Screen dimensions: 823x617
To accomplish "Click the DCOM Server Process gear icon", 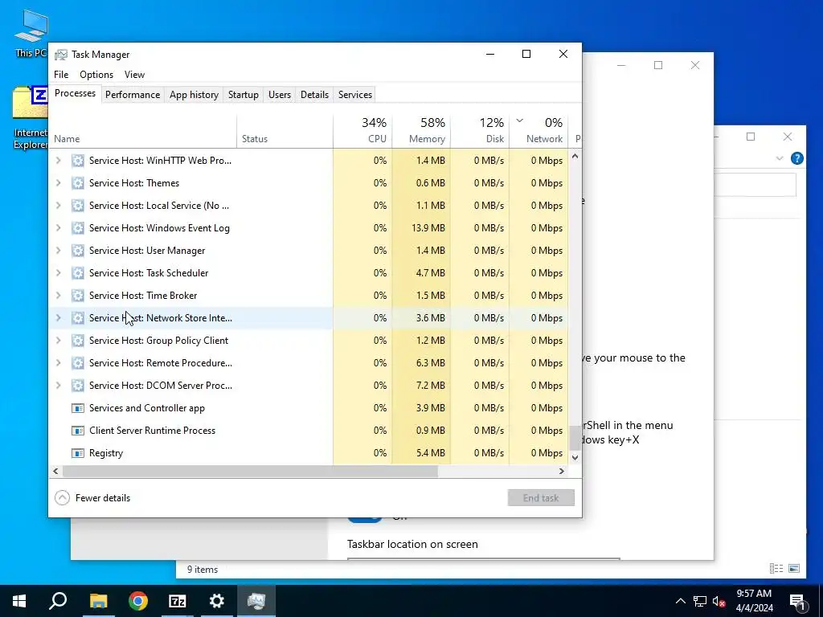I will 78,386.
